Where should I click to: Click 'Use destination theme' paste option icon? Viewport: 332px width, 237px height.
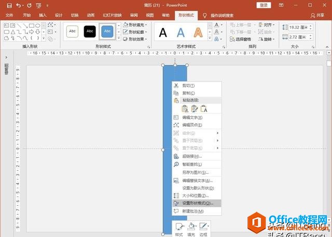point(185,108)
